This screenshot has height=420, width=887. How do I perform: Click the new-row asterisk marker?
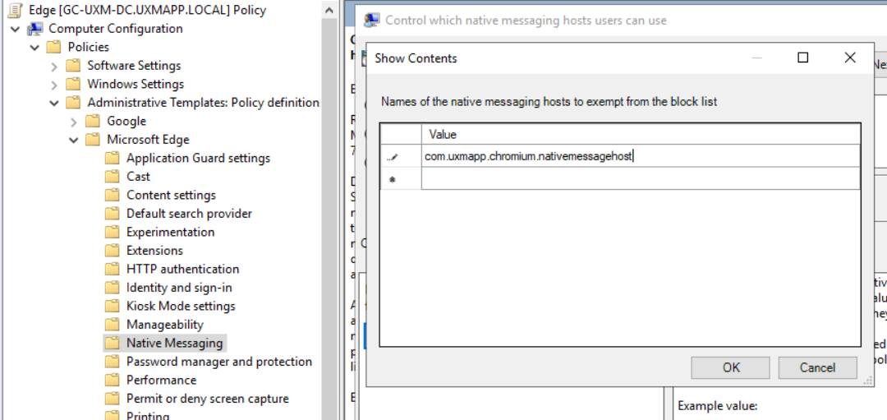392,179
